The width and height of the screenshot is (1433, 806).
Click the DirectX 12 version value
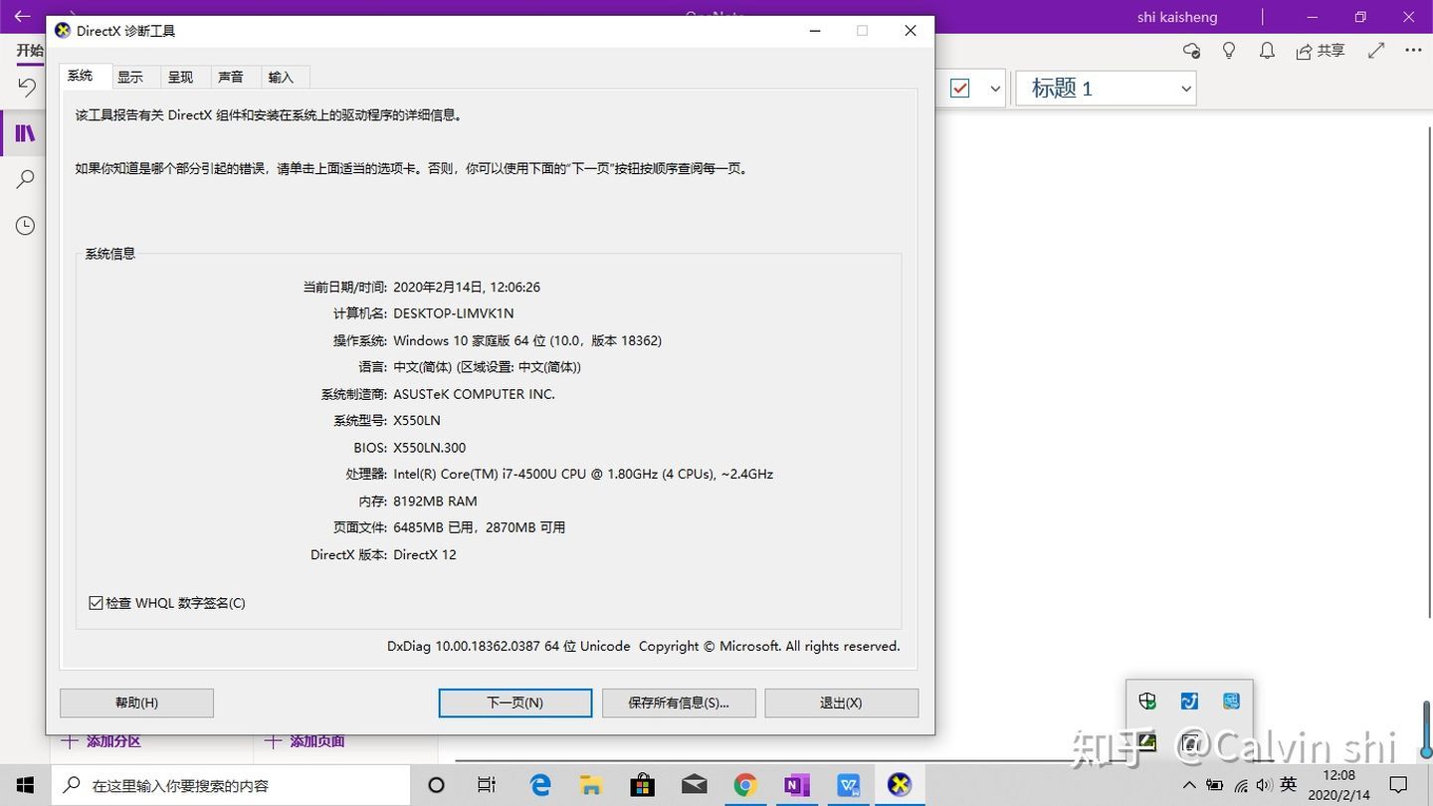pos(425,555)
